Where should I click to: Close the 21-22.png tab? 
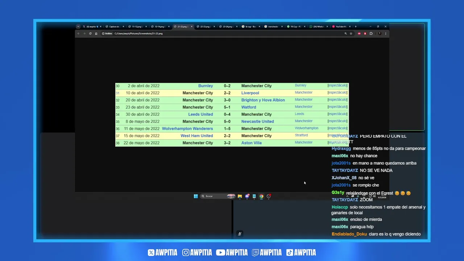(x=191, y=26)
